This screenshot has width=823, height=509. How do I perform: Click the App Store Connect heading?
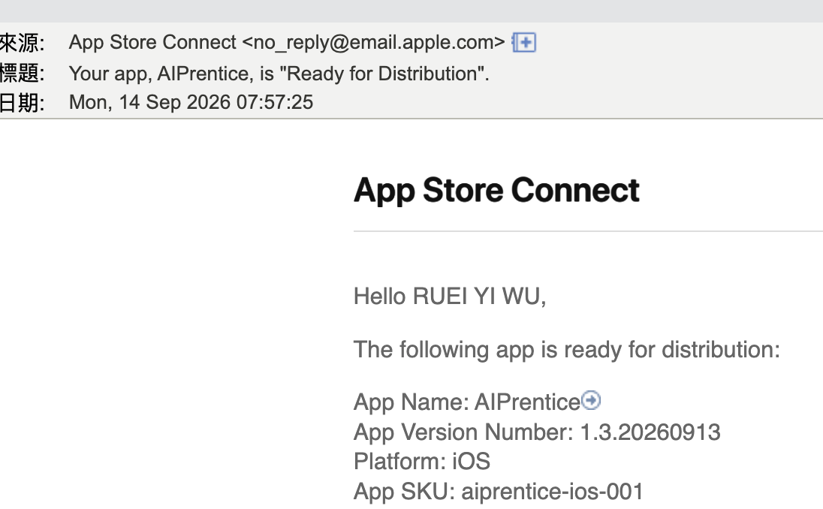[x=496, y=190]
